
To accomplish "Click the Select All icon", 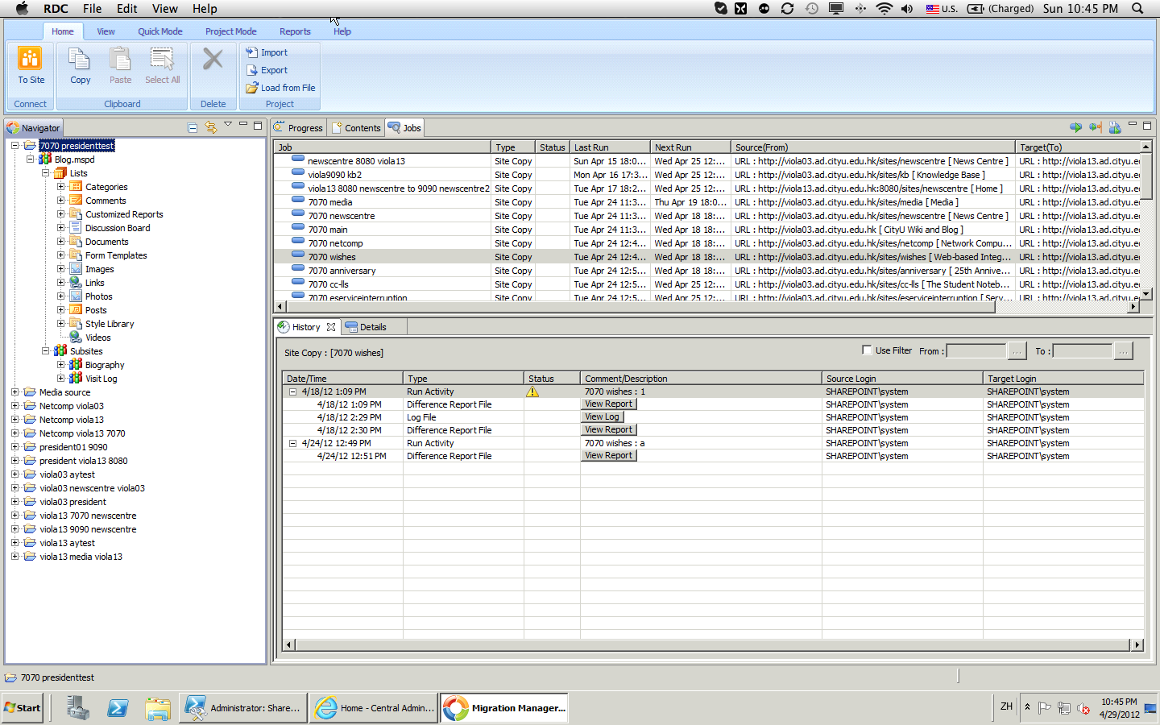I will (162, 60).
